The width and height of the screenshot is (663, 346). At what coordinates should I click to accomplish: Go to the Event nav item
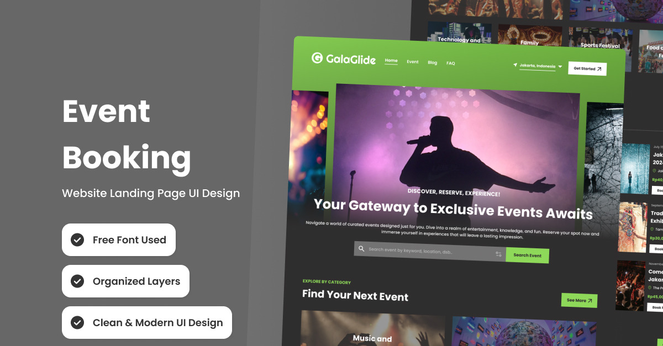413,62
